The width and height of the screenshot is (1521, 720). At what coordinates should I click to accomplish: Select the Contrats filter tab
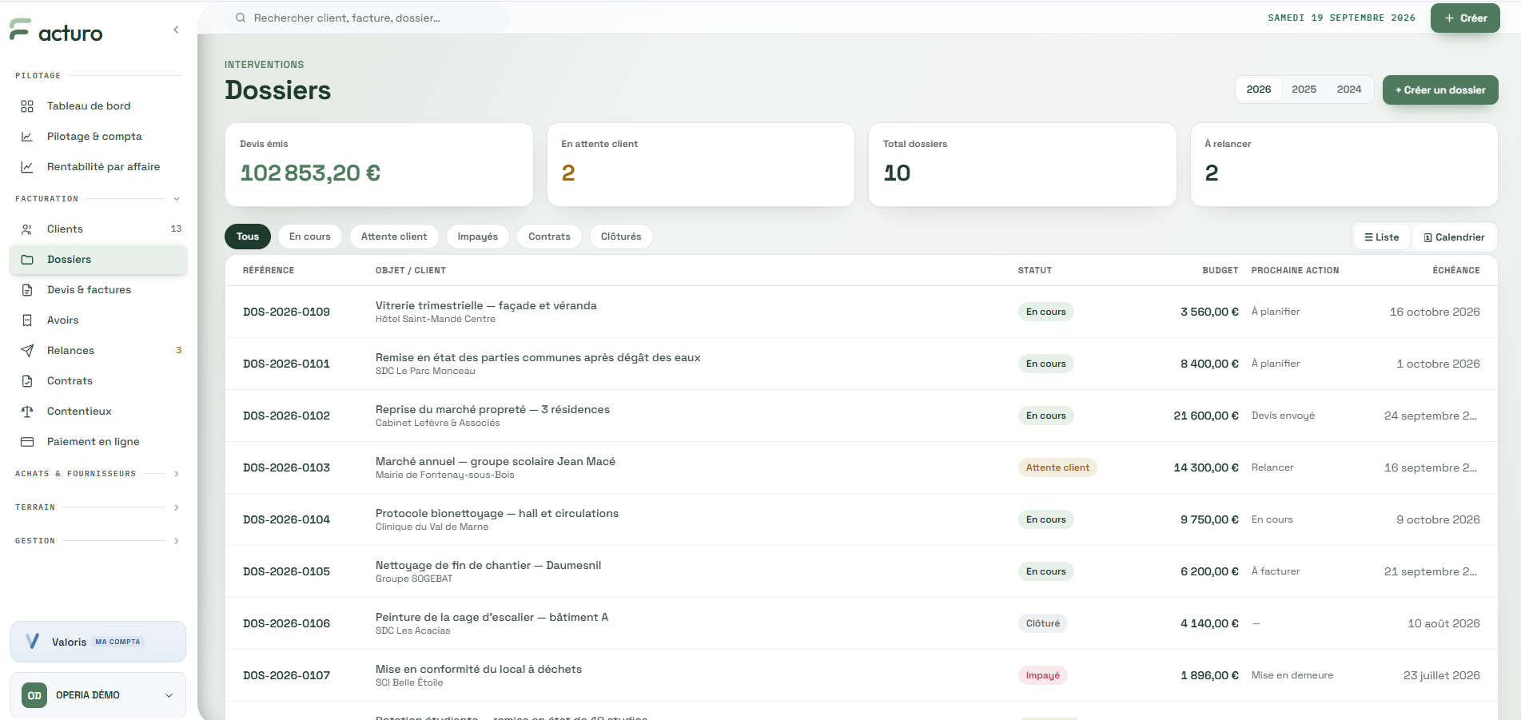click(549, 237)
